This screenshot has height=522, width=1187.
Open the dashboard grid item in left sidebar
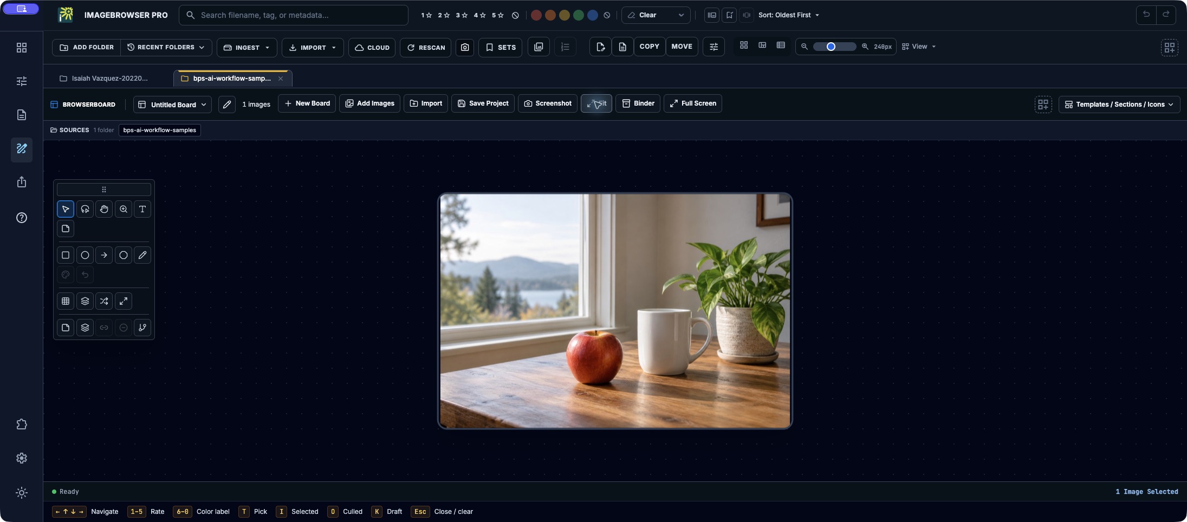22,48
